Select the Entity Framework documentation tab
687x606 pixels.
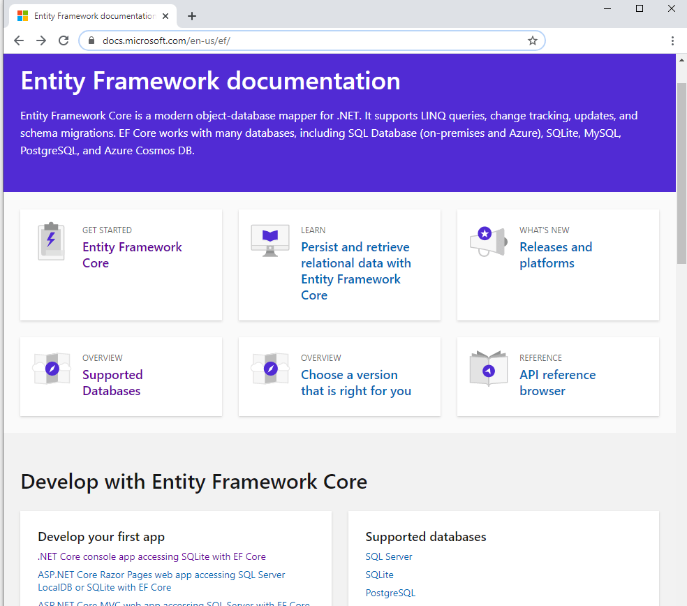(94, 16)
